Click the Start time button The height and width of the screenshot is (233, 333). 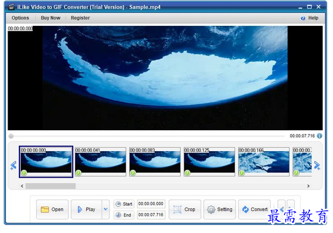tap(124, 204)
